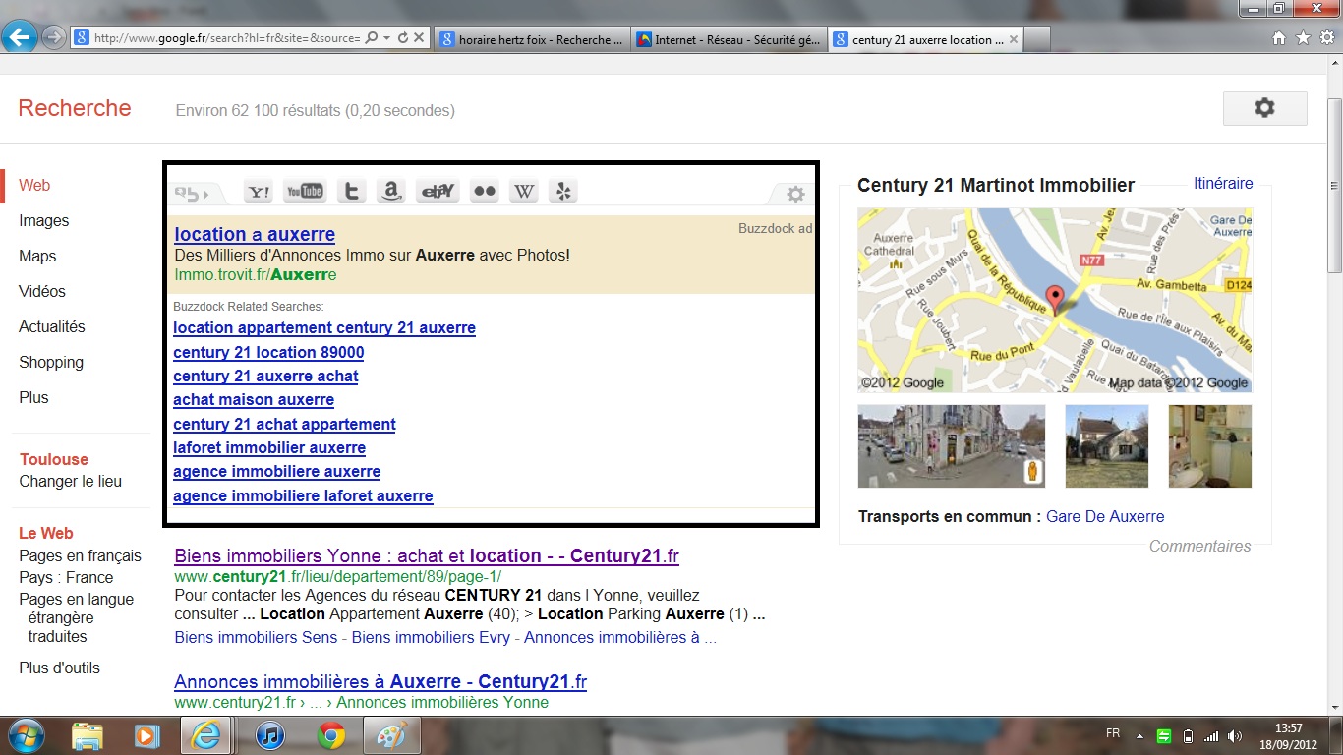Switch to Paint in the taskbar
The image size is (1343, 755).
[x=391, y=735]
